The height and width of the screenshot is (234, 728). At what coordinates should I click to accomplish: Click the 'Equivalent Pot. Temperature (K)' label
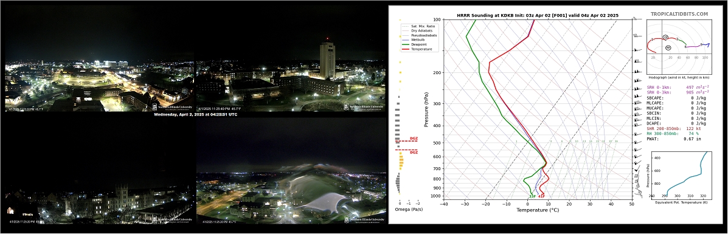[x=681, y=202]
